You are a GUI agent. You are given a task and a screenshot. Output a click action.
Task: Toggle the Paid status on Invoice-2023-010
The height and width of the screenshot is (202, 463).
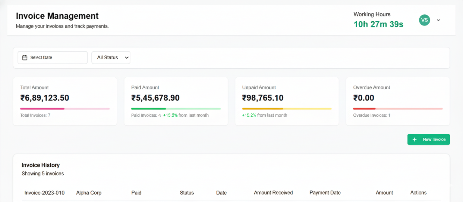[x=136, y=193]
